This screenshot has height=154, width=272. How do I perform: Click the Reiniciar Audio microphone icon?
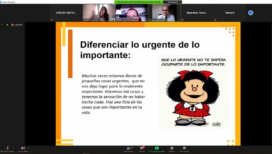7,148
